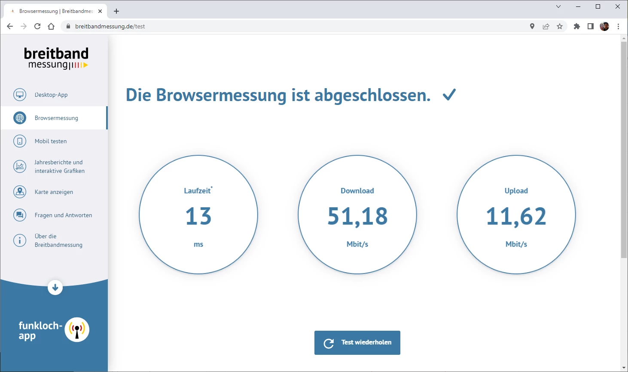The image size is (628, 372).
Task: Select the Browsermessung | Breitbandmessung tab
Action: tap(55, 11)
